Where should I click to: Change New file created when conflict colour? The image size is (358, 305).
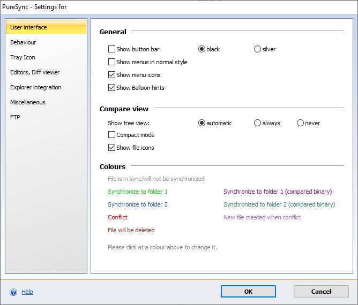[x=262, y=217]
